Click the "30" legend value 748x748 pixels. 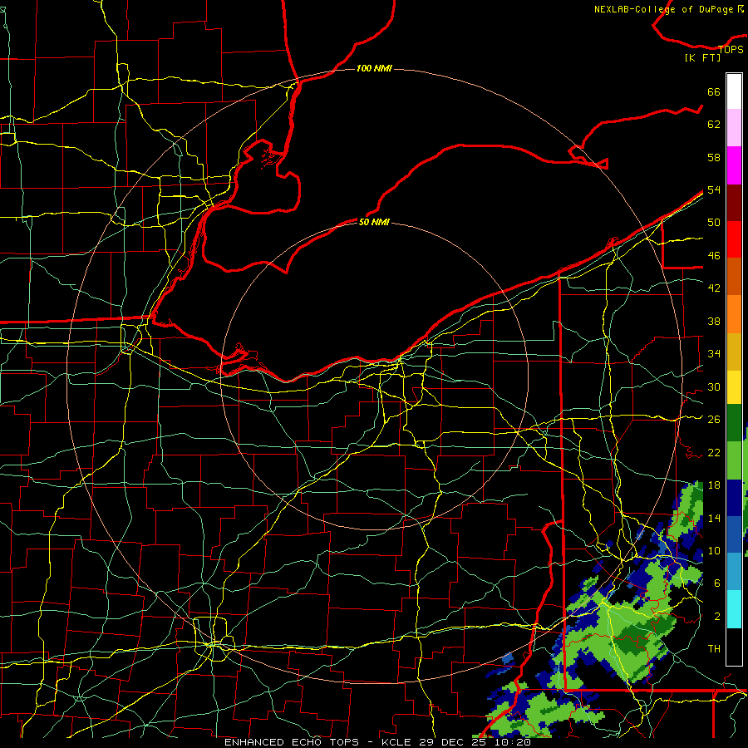click(x=714, y=386)
